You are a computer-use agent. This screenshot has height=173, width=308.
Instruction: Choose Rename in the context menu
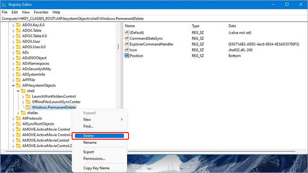pyautogui.click(x=99, y=142)
